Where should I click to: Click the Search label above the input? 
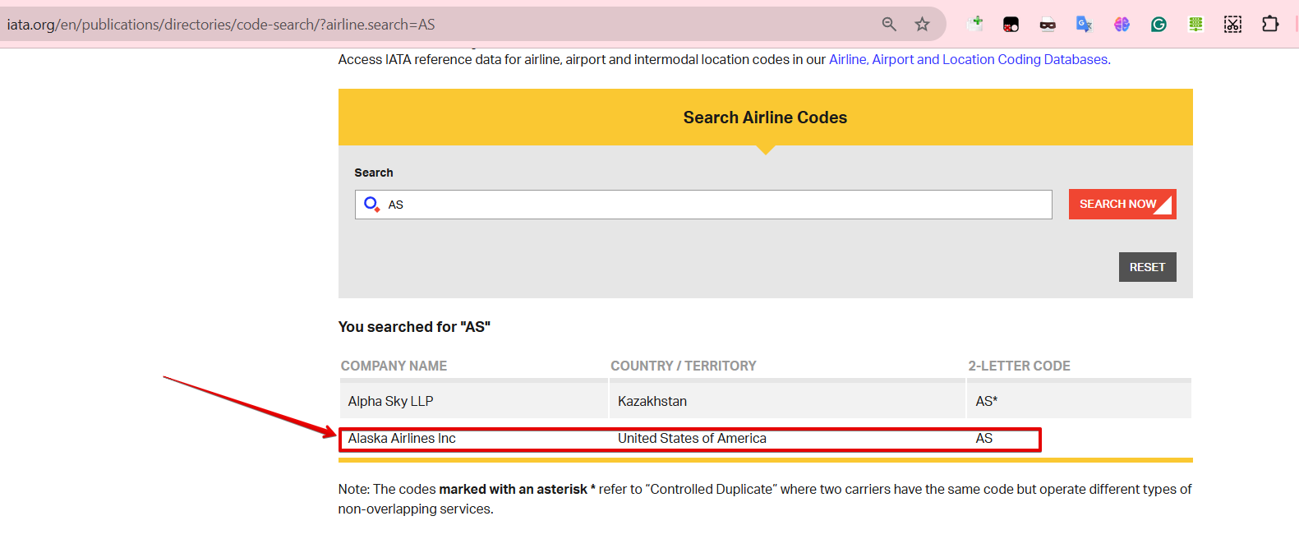374,173
